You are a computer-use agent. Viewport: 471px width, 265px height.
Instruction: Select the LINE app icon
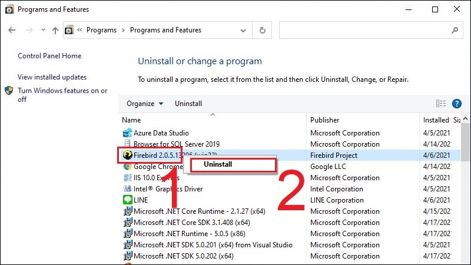coord(128,200)
